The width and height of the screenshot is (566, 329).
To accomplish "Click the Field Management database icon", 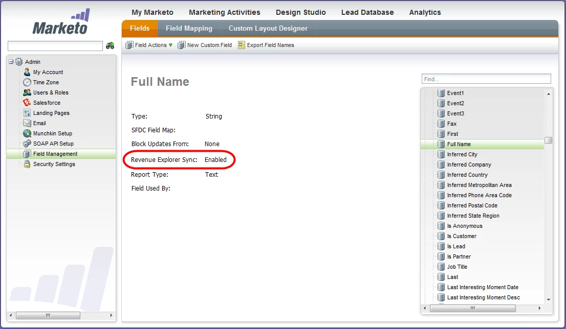I will tap(27, 154).
